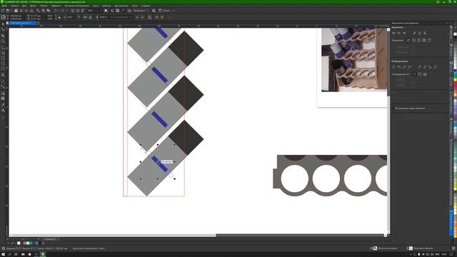Image resolution: width=457 pixels, height=257 pixels.
Task: Select the Crop tool in the toolbox
Action: [x=3, y=36]
